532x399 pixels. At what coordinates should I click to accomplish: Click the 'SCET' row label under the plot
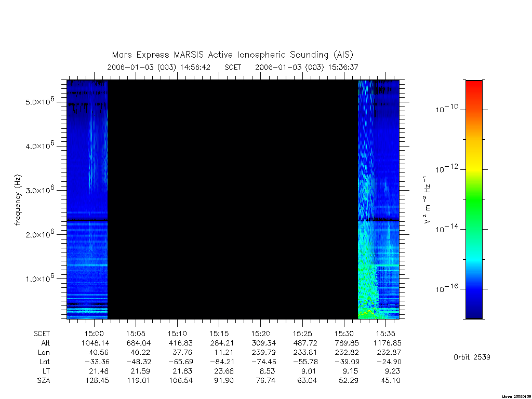click(42, 334)
